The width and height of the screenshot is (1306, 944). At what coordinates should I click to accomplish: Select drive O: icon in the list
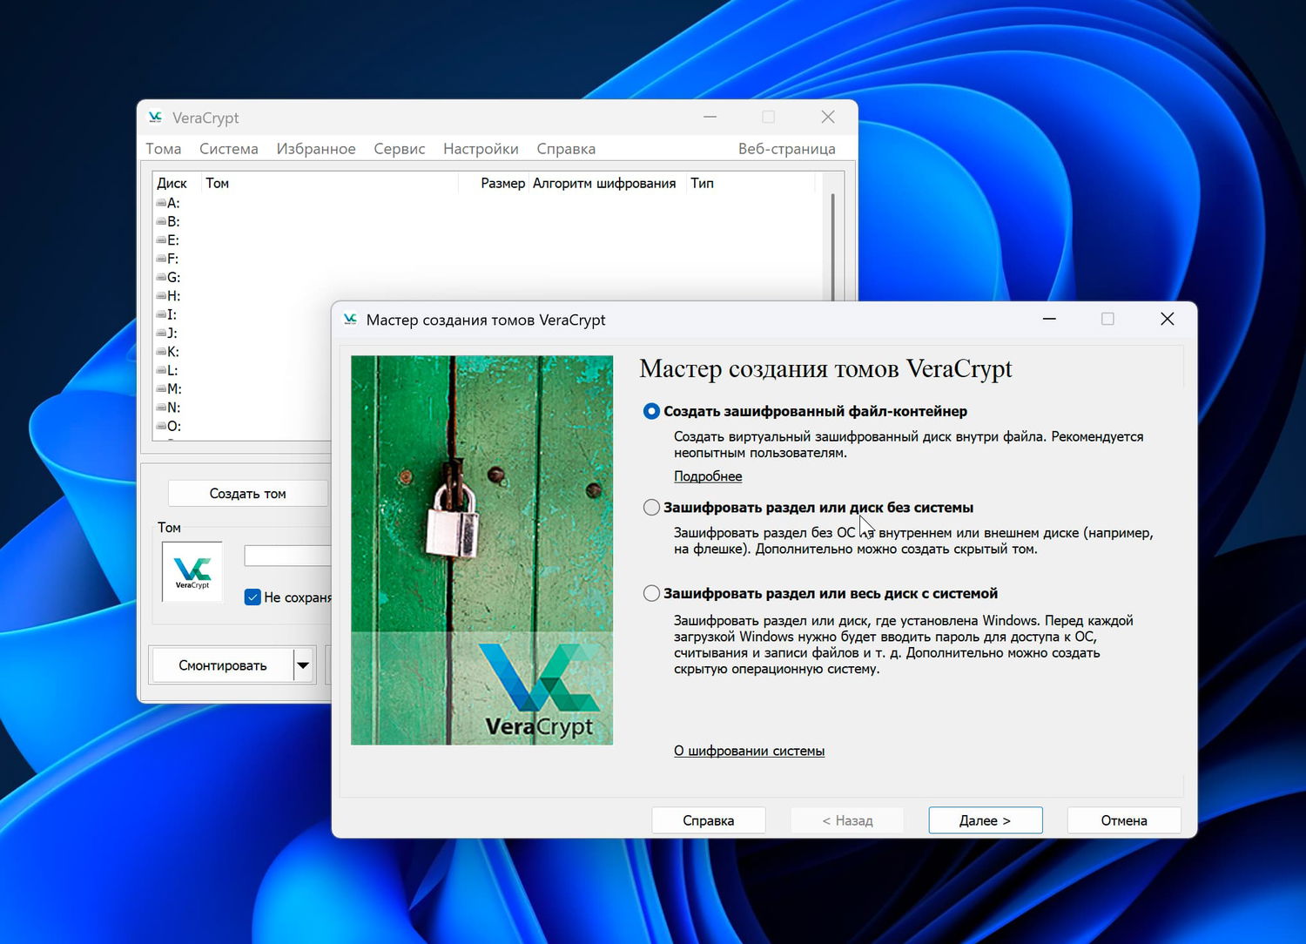tap(161, 426)
